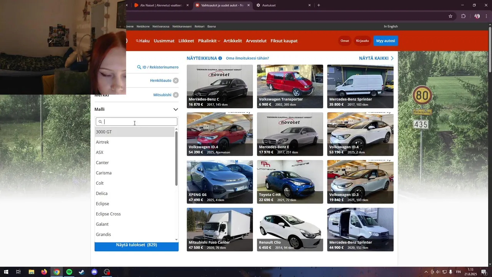Select Airtrek from the model list
The width and height of the screenshot is (492, 277).
(x=135, y=142)
